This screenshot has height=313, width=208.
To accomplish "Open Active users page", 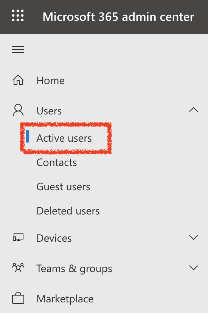I will click(x=64, y=138).
